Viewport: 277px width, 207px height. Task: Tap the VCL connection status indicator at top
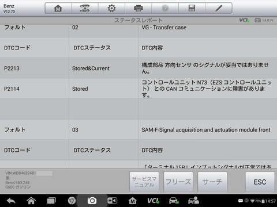(x=244, y=20)
